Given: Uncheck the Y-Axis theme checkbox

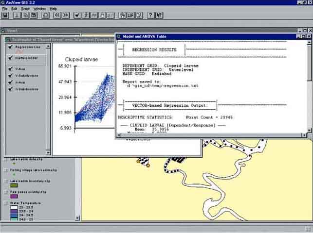Looking at the screenshot, I should (x=10, y=69).
